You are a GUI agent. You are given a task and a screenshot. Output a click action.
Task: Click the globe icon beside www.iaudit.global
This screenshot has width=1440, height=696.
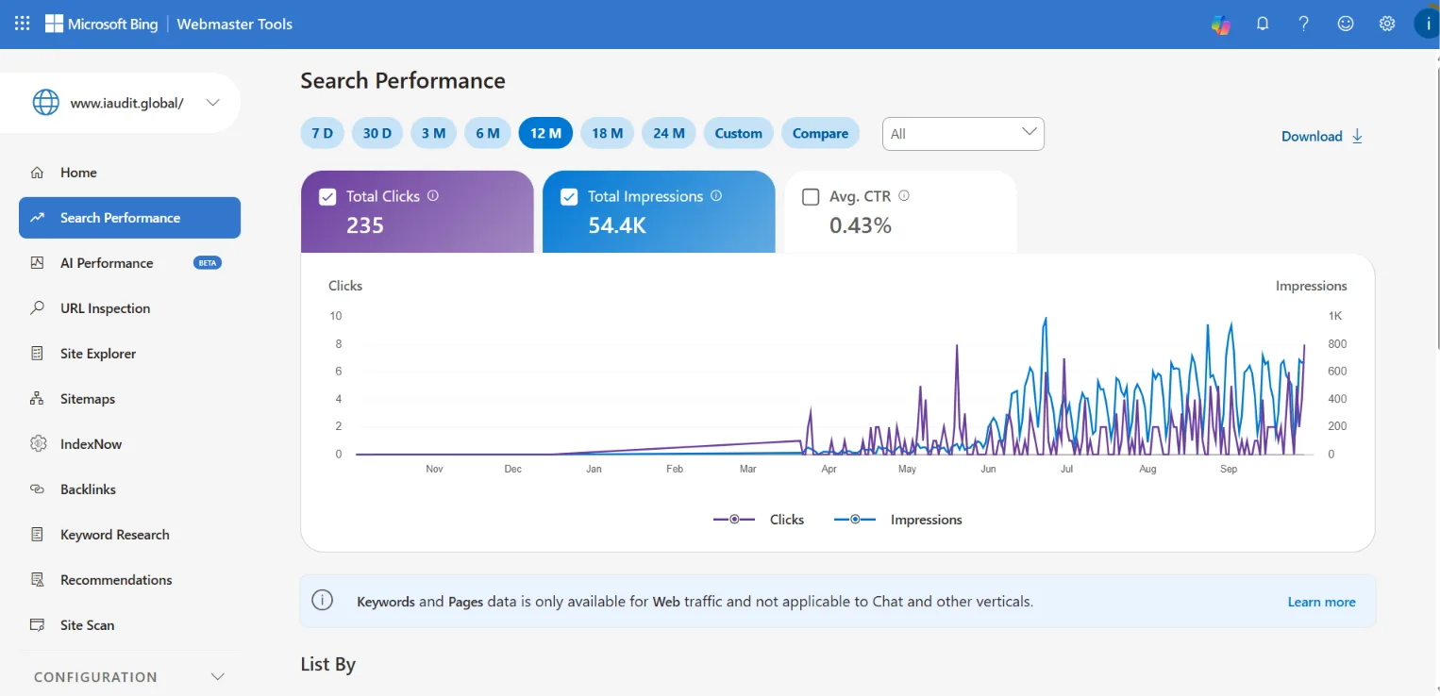(x=45, y=103)
